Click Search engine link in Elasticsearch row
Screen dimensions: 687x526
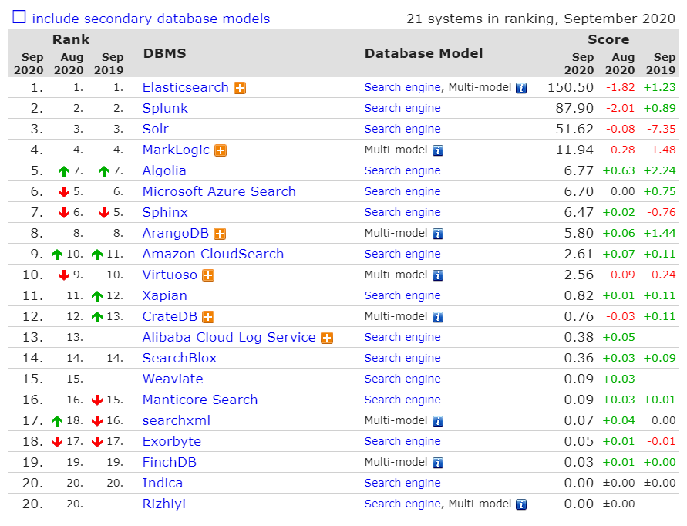[402, 87]
